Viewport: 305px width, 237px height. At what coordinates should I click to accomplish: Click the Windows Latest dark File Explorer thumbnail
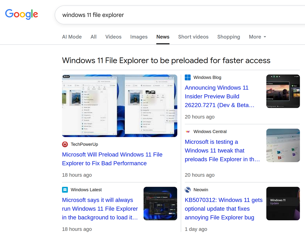160,204
